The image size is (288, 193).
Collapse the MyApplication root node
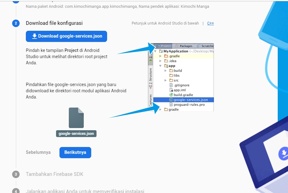(155, 51)
